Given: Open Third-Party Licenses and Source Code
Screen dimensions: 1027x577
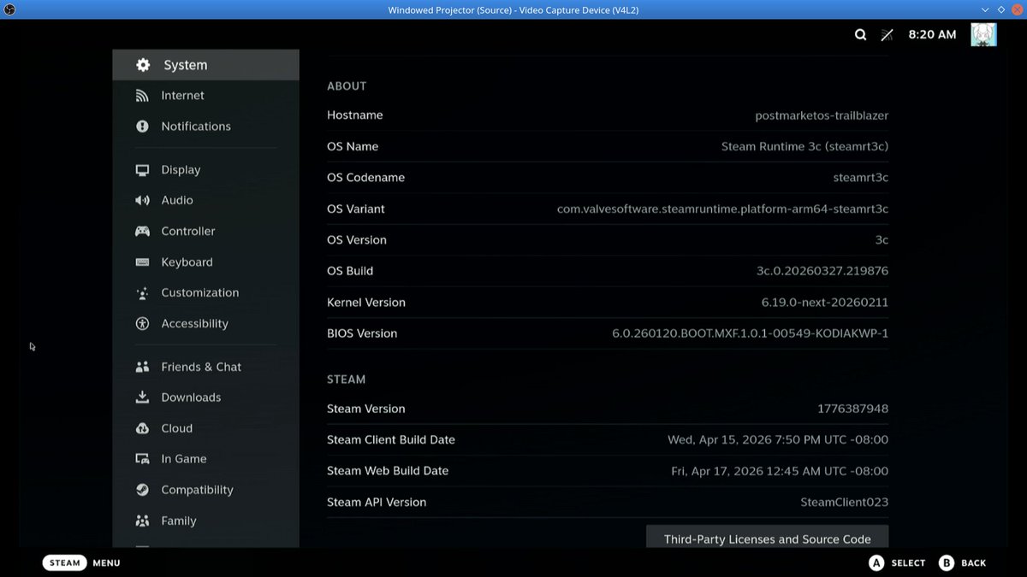Looking at the screenshot, I should [767, 537].
